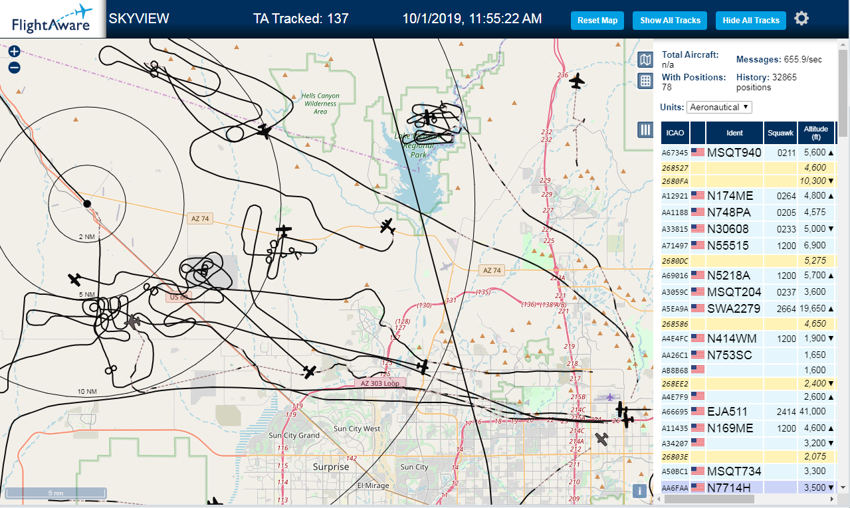Click US flag in MSQT940 row
The height and width of the screenshot is (508, 850).
698,152
